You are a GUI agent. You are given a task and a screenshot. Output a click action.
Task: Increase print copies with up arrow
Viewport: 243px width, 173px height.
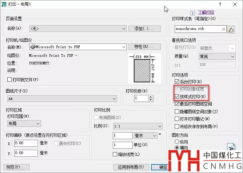(x=151, y=97)
